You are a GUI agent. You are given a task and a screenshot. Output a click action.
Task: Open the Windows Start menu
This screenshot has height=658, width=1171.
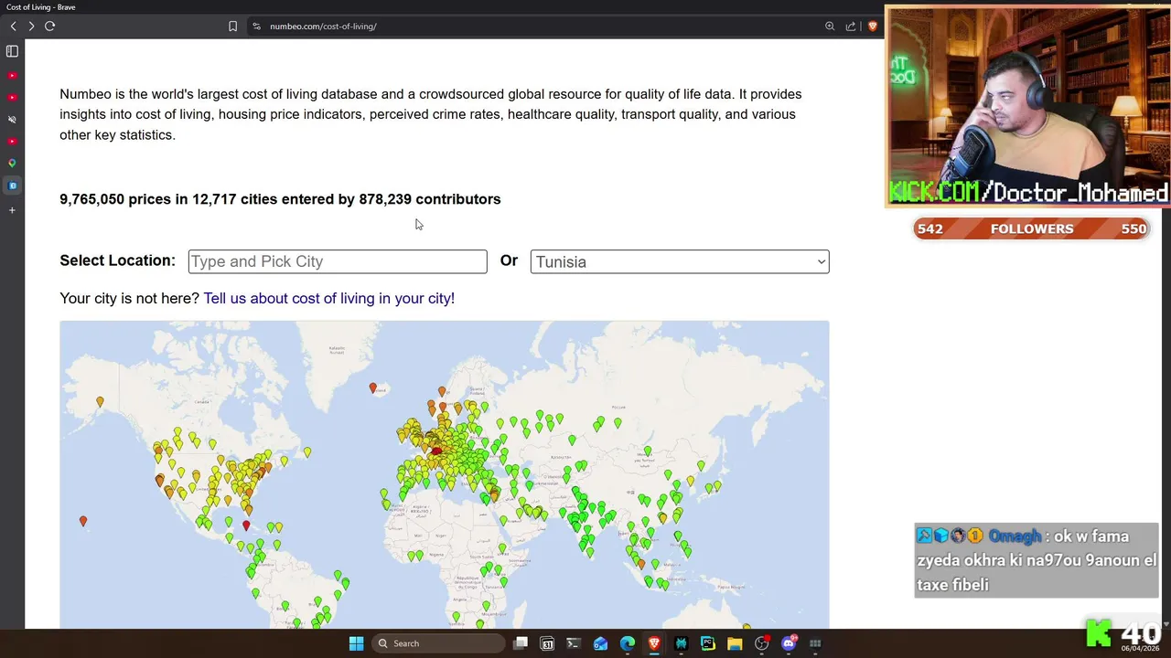pyautogui.click(x=356, y=643)
